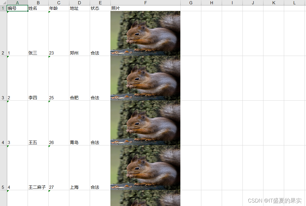The width and height of the screenshot is (306, 206).
Task: Click ID cell 4 in 王二麻子's row
Action: tap(17, 168)
